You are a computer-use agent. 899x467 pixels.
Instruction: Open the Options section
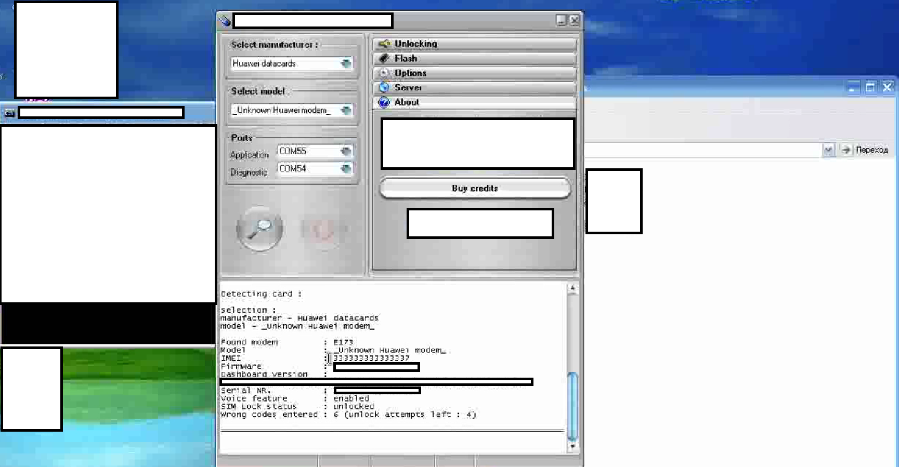(x=474, y=73)
